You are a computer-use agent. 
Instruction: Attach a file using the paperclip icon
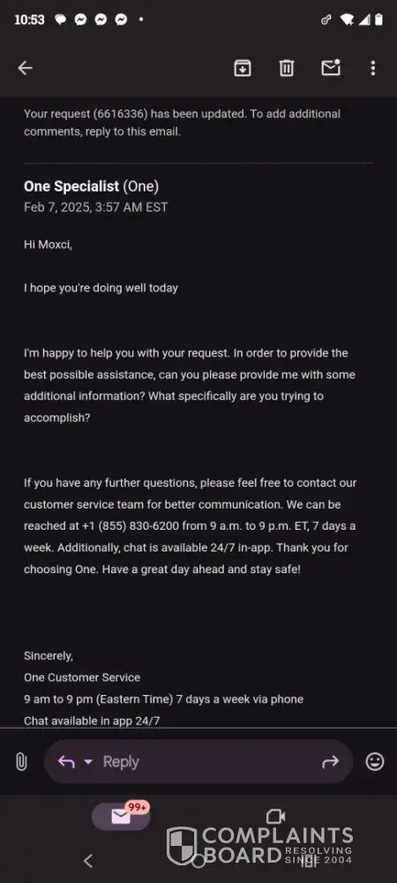(21, 762)
